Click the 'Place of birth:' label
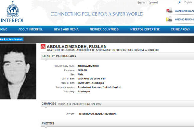Image resolution: width=194 pixels, height=129 pixels. pyautogui.click(x=68, y=83)
